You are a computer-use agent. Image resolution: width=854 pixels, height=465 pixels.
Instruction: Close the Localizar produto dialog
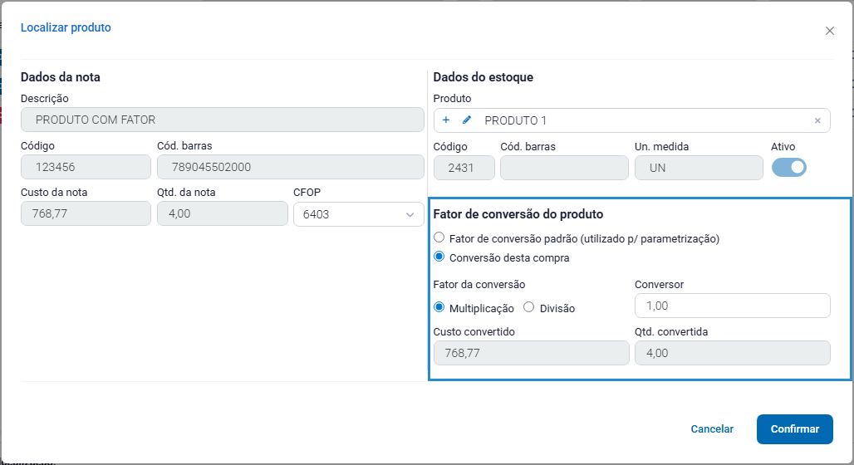coord(829,31)
